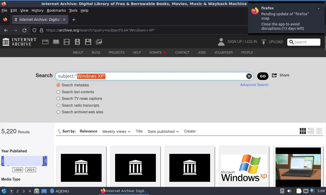Click the right year range slider handle

point(46,161)
